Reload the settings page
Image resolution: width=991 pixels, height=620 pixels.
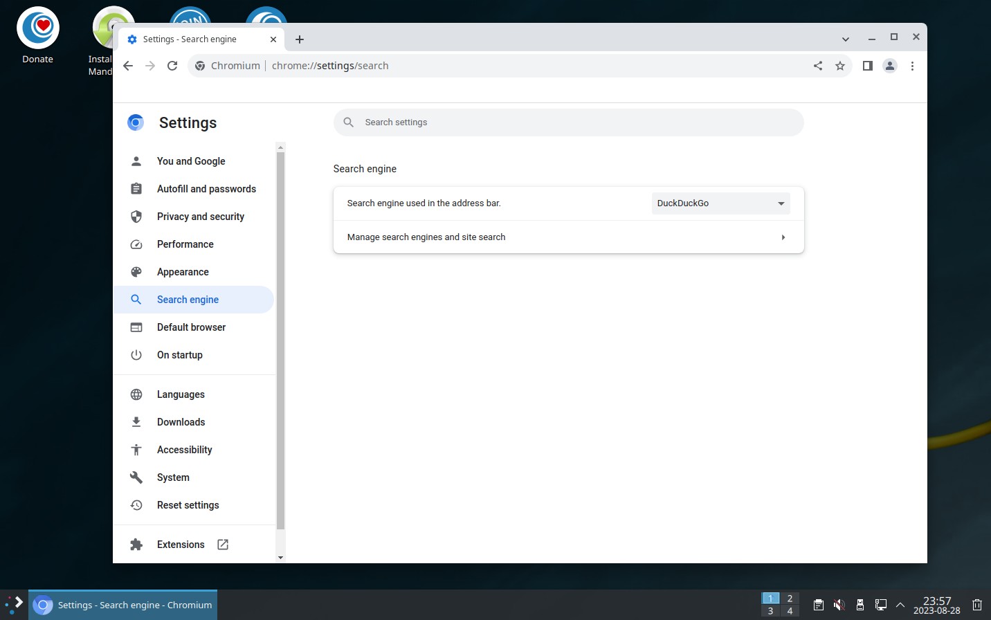click(172, 66)
